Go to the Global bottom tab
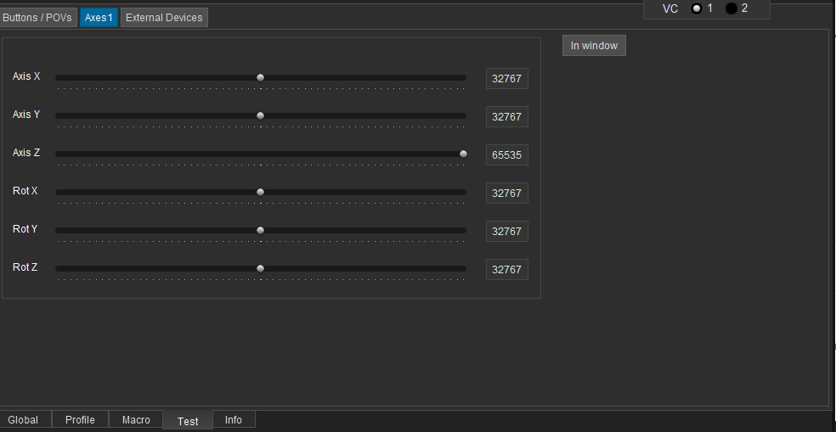 (x=23, y=420)
